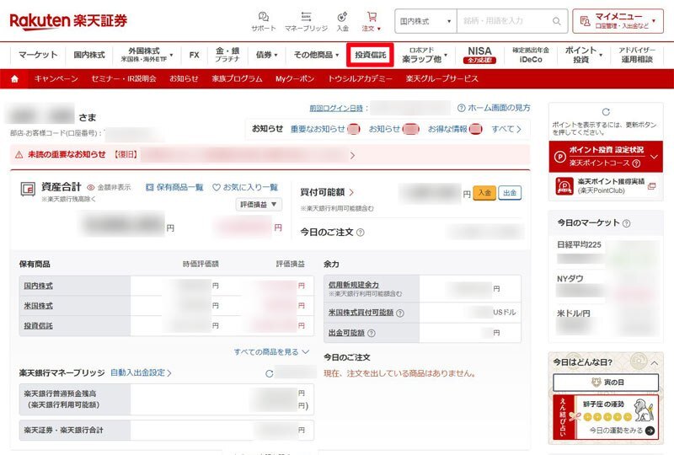The width and height of the screenshot is (674, 455).
Task: Expand the 債券 menu
Action: (266, 55)
